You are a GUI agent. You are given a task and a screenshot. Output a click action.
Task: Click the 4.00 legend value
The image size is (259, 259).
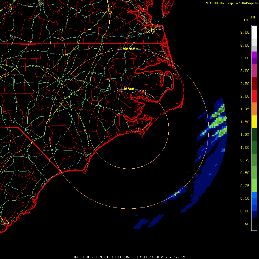[245, 58]
